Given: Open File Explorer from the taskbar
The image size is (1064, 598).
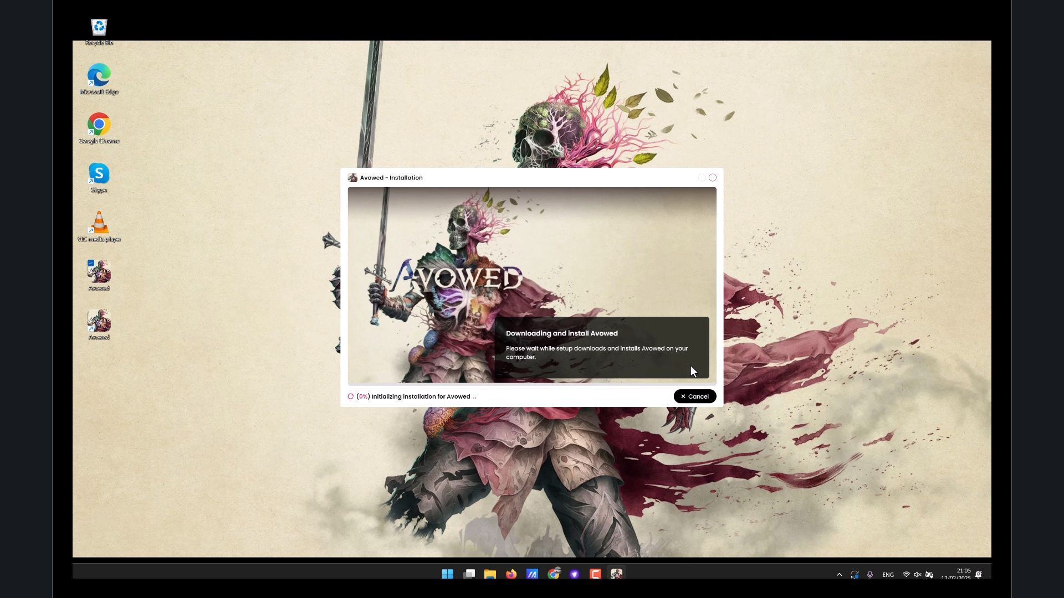Looking at the screenshot, I should [x=490, y=574].
